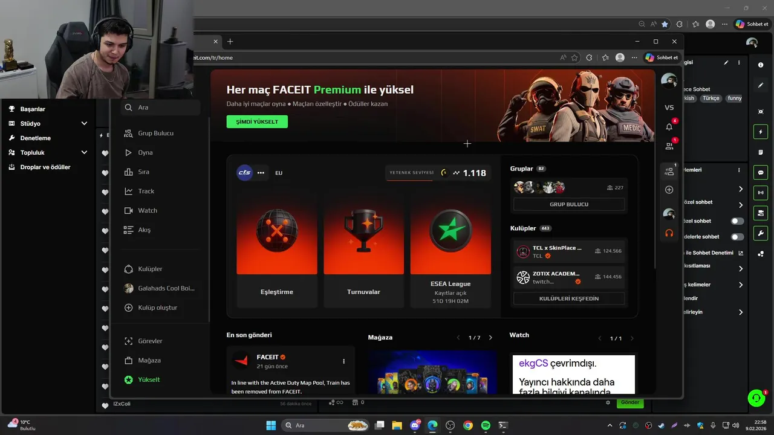Toggle first 'özel sohbet' switch
This screenshot has width=774, height=435.
tap(737, 221)
